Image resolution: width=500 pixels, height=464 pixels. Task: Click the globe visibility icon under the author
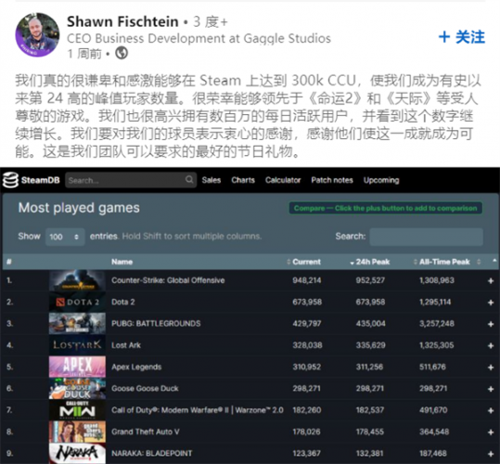(x=122, y=53)
